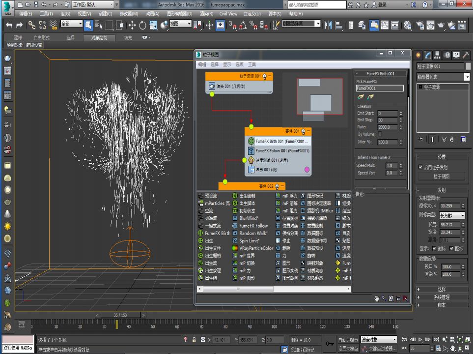Toggle the light bulb on 事件 001
Viewport: 473px width, 354px height.
(x=303, y=131)
